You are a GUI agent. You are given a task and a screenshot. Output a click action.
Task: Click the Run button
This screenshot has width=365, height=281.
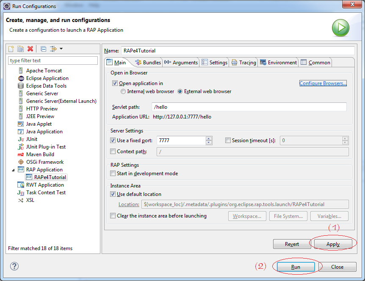296,267
